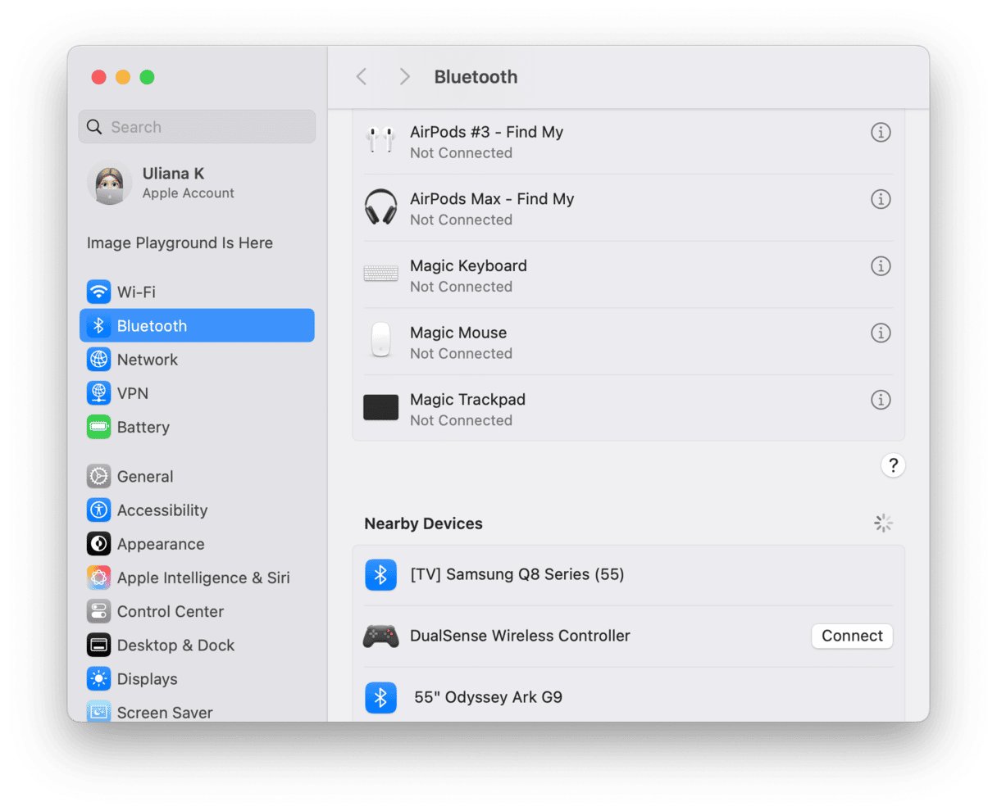Open Control Center label
This screenshot has height=811, width=997.
tap(171, 611)
